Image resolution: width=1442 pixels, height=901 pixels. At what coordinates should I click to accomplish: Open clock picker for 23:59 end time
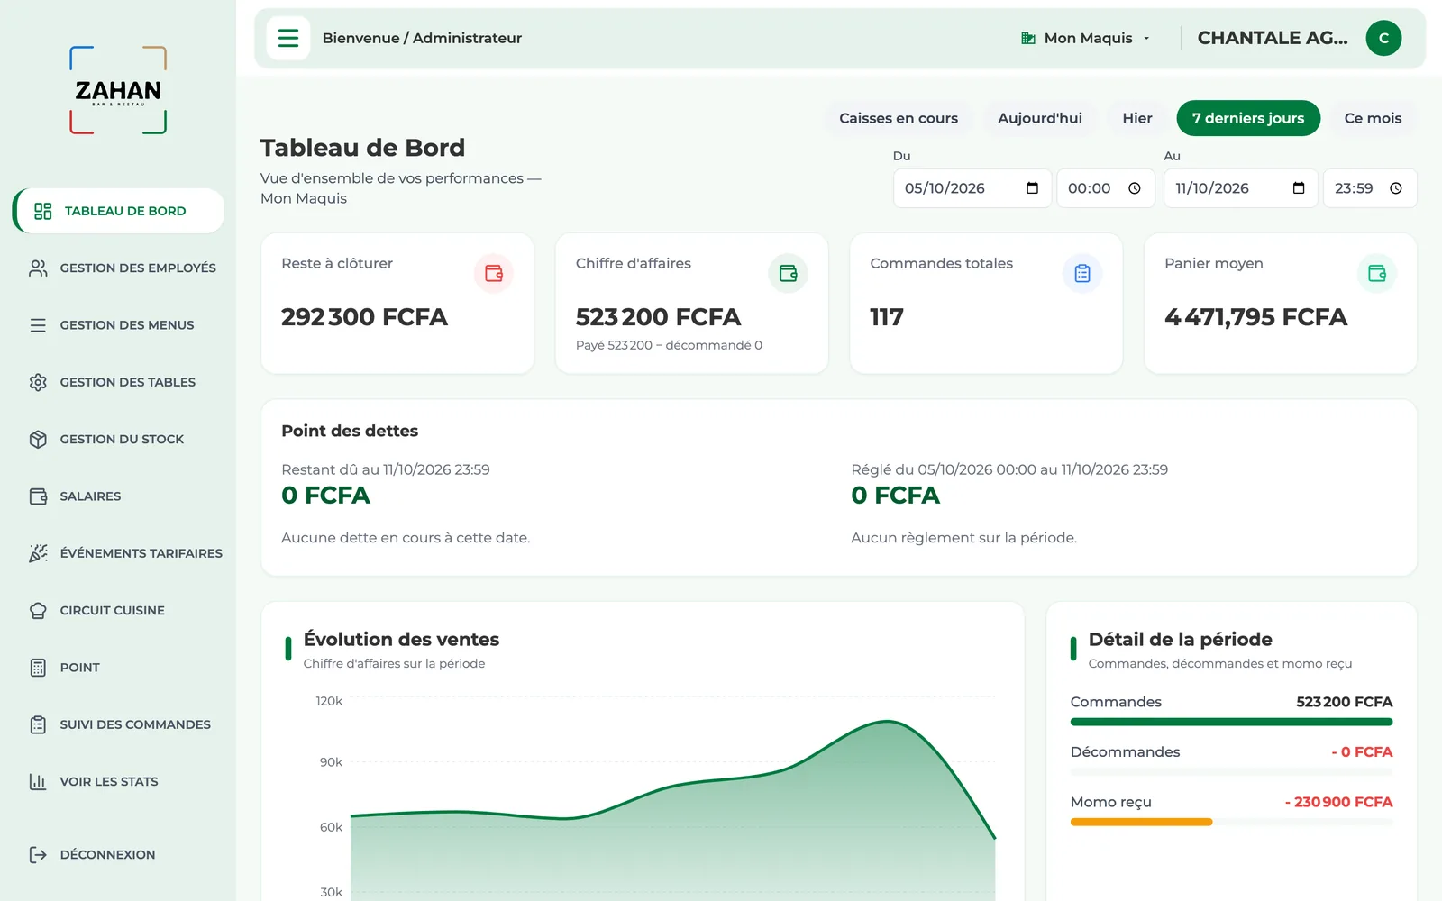[x=1396, y=188]
